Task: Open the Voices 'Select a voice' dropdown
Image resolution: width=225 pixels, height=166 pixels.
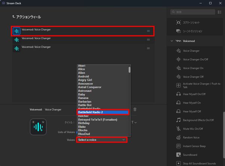Action: [102, 140]
